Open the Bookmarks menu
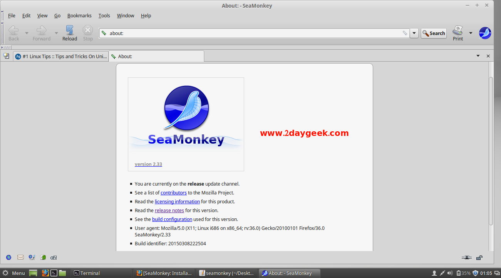Image resolution: width=501 pixels, height=278 pixels. pyautogui.click(x=79, y=16)
